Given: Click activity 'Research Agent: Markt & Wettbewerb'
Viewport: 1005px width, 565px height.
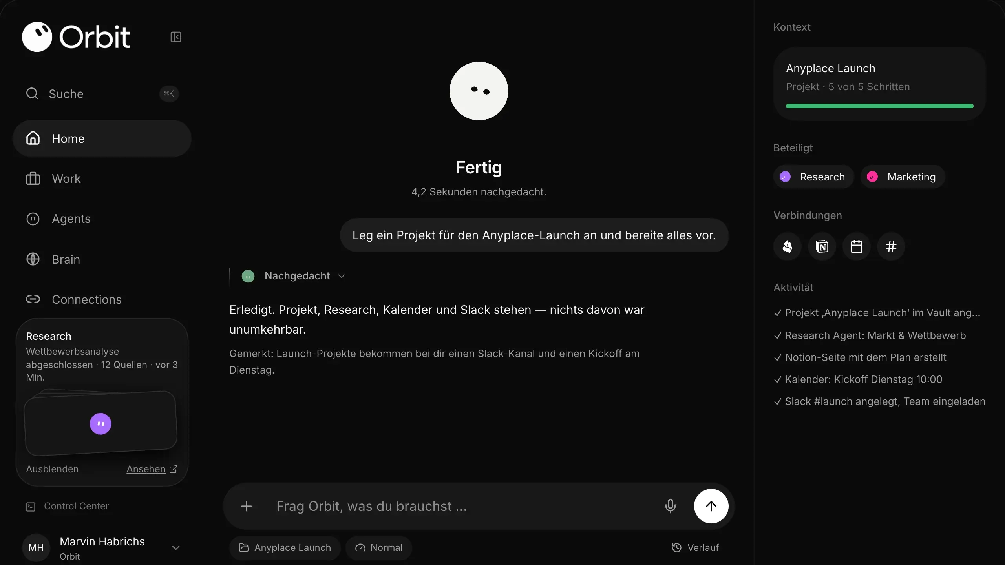Looking at the screenshot, I should tap(870, 335).
